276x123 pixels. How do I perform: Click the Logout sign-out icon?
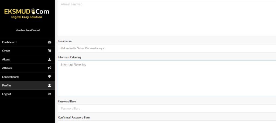(x=50, y=94)
